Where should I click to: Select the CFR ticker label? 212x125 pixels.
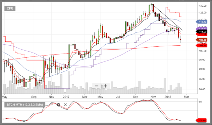[10, 9]
